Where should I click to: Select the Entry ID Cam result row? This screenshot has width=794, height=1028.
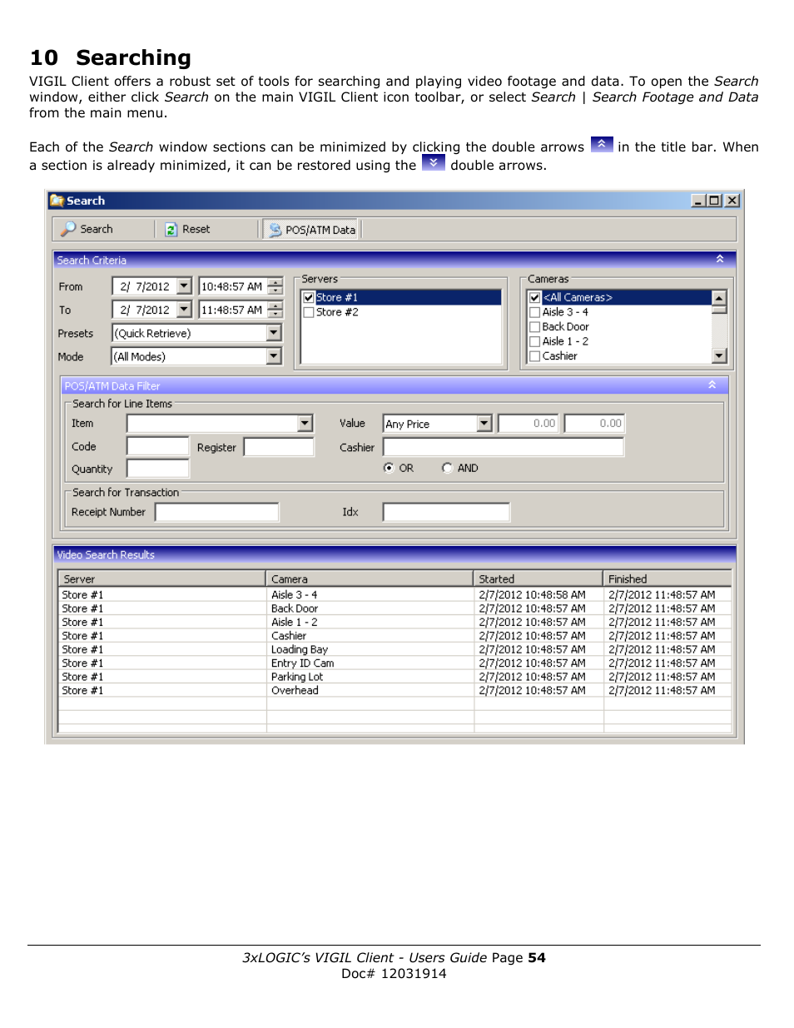(395, 663)
